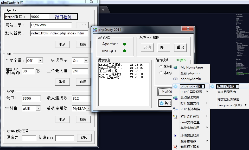
Task: Click the 站点域名管理 icon
Action: 175,97
